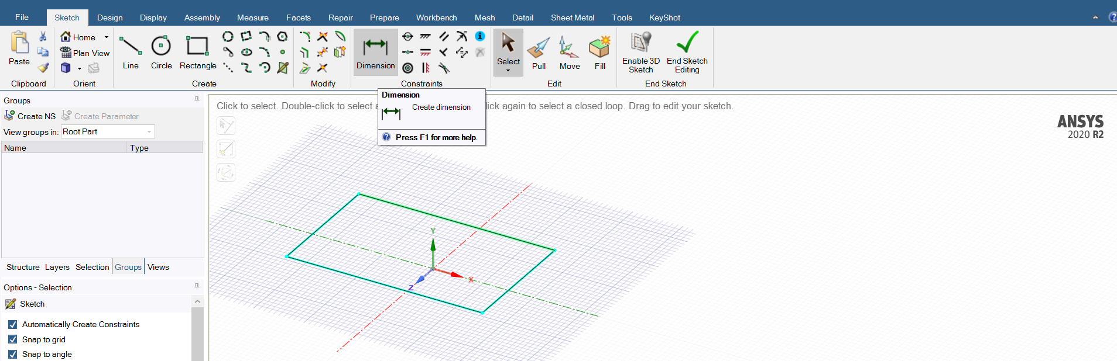Select the polygon sketch tool

point(282,36)
